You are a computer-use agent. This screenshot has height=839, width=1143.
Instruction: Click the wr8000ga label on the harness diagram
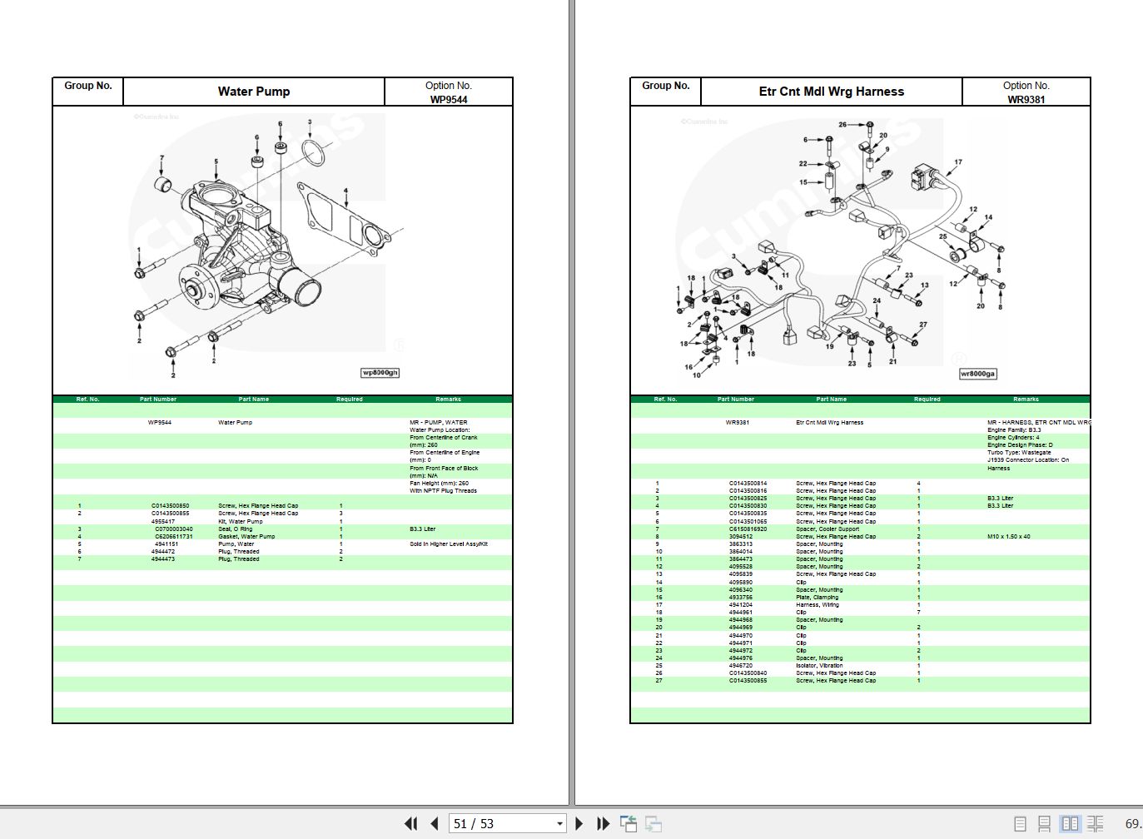978,374
